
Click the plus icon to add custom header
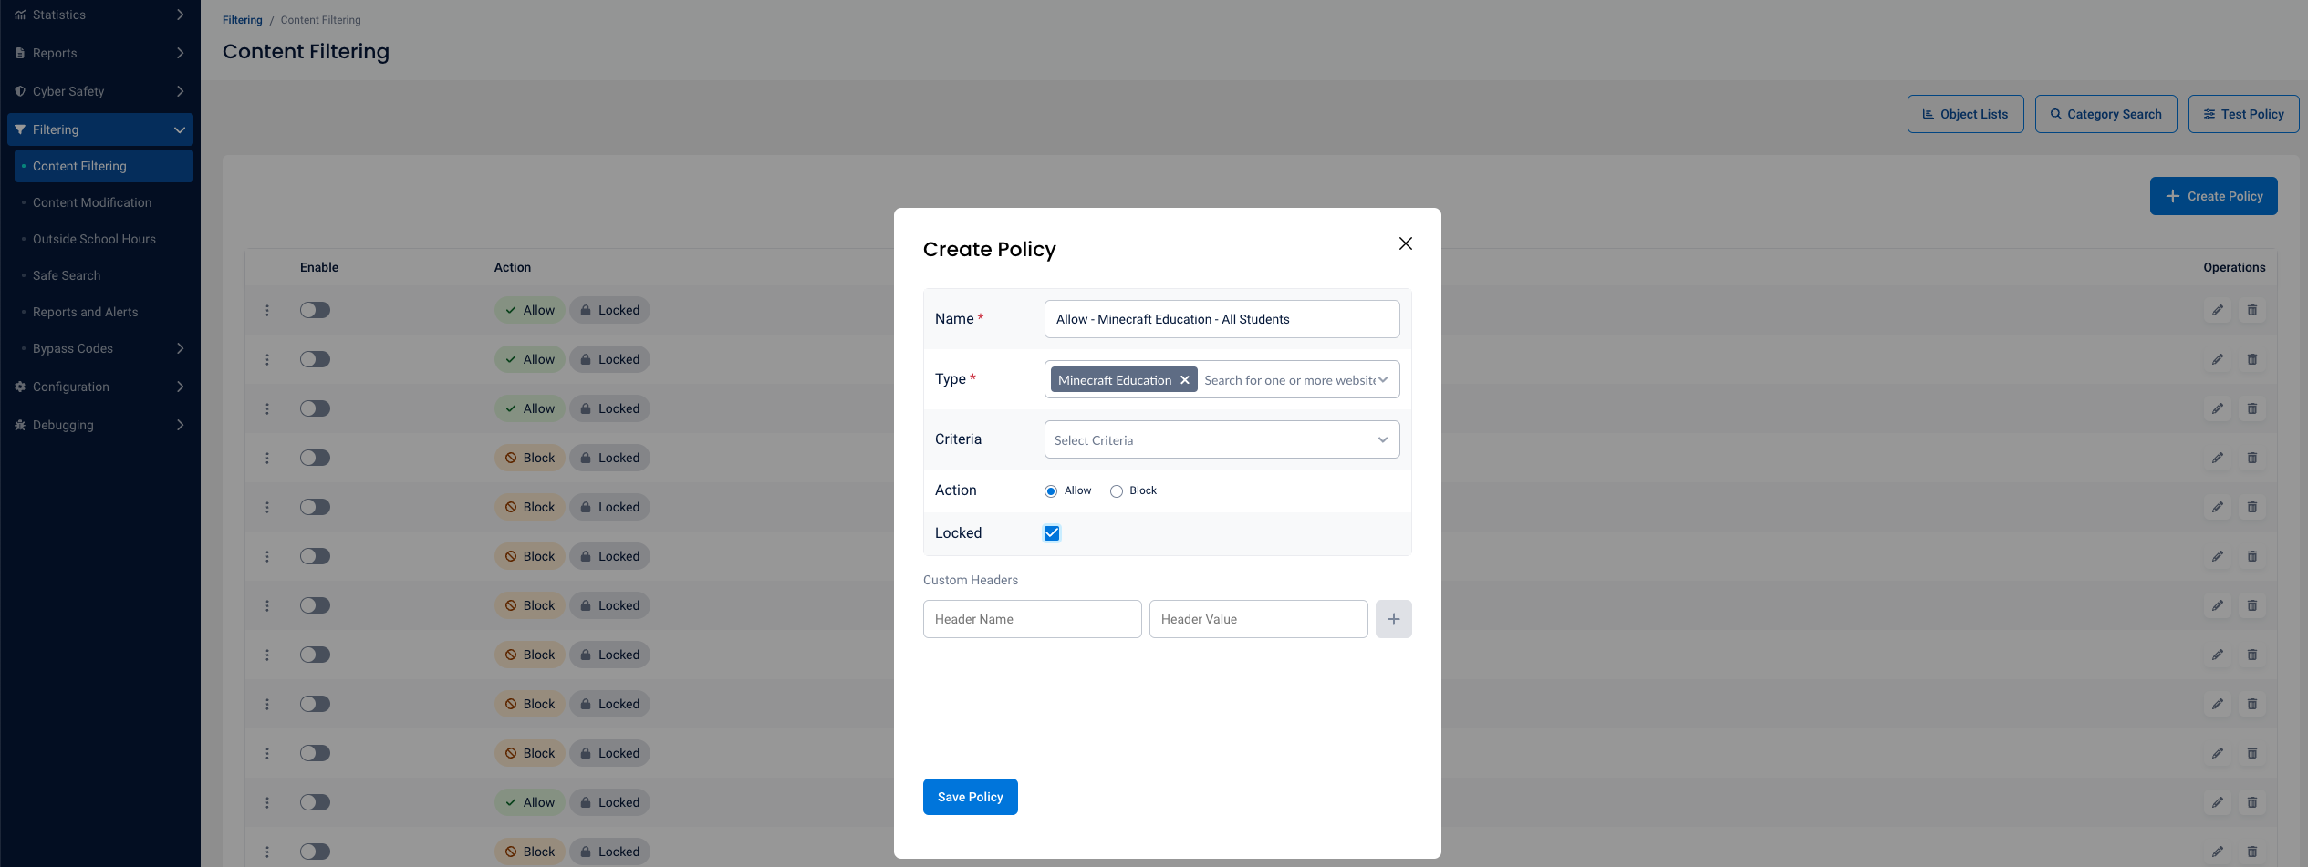tap(1393, 619)
